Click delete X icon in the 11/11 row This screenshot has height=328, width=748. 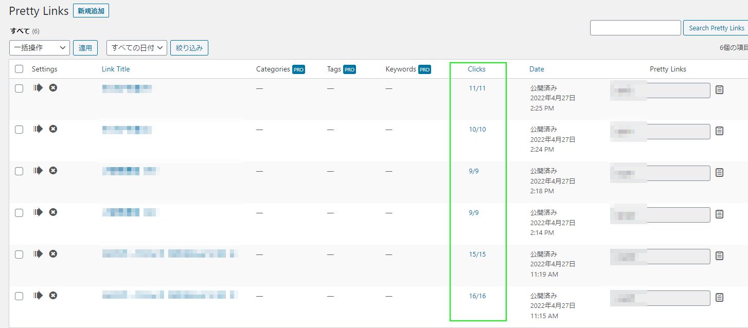(x=53, y=87)
